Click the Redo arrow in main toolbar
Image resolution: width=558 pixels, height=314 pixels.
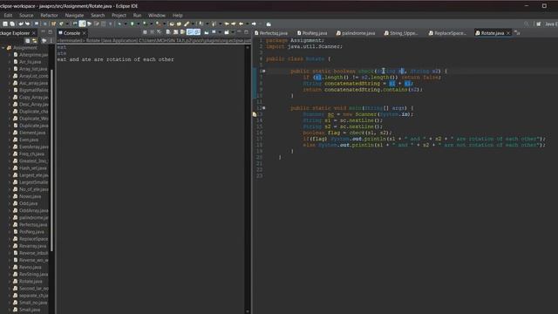coord(27,24)
